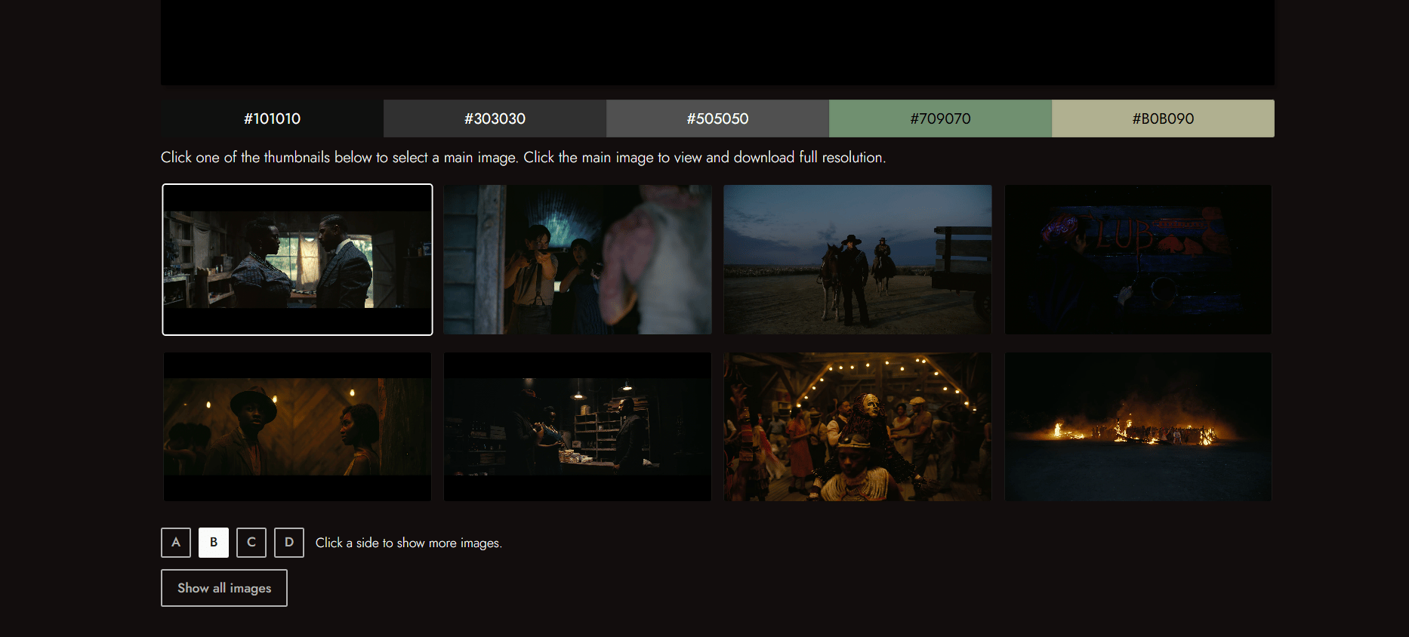The image size is (1409, 637).
Task: Click the beige #B0B090 swatch
Action: 1163,118
